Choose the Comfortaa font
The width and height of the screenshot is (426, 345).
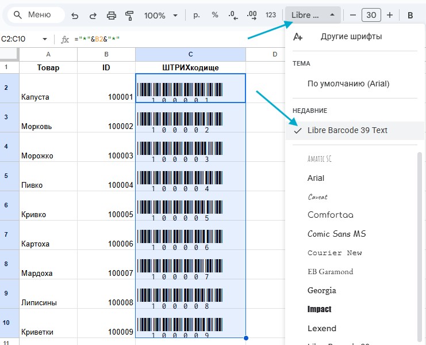coord(331,215)
